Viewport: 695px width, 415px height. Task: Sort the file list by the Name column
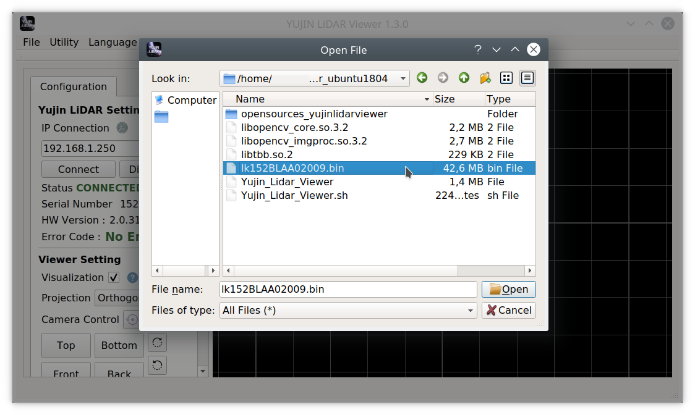[328, 99]
